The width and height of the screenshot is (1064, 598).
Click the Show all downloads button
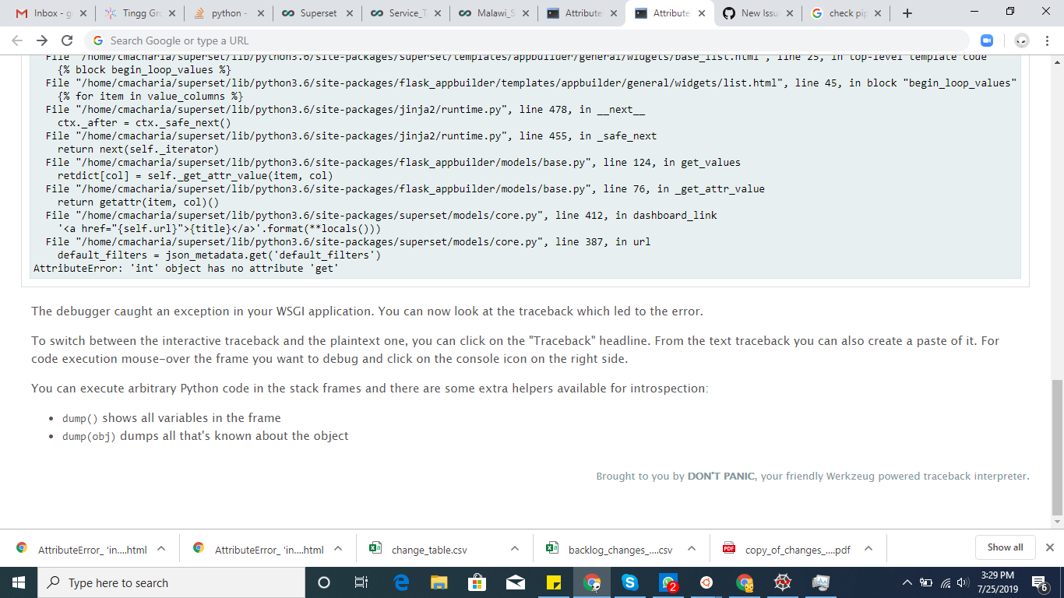(x=1005, y=547)
